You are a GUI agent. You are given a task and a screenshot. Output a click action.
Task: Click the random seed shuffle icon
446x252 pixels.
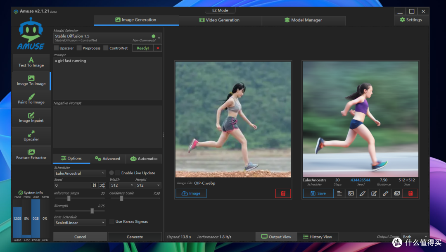102,185
